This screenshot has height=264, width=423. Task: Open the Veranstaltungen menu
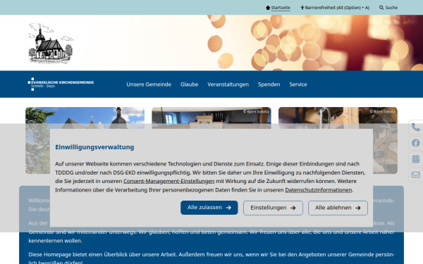[x=228, y=84]
